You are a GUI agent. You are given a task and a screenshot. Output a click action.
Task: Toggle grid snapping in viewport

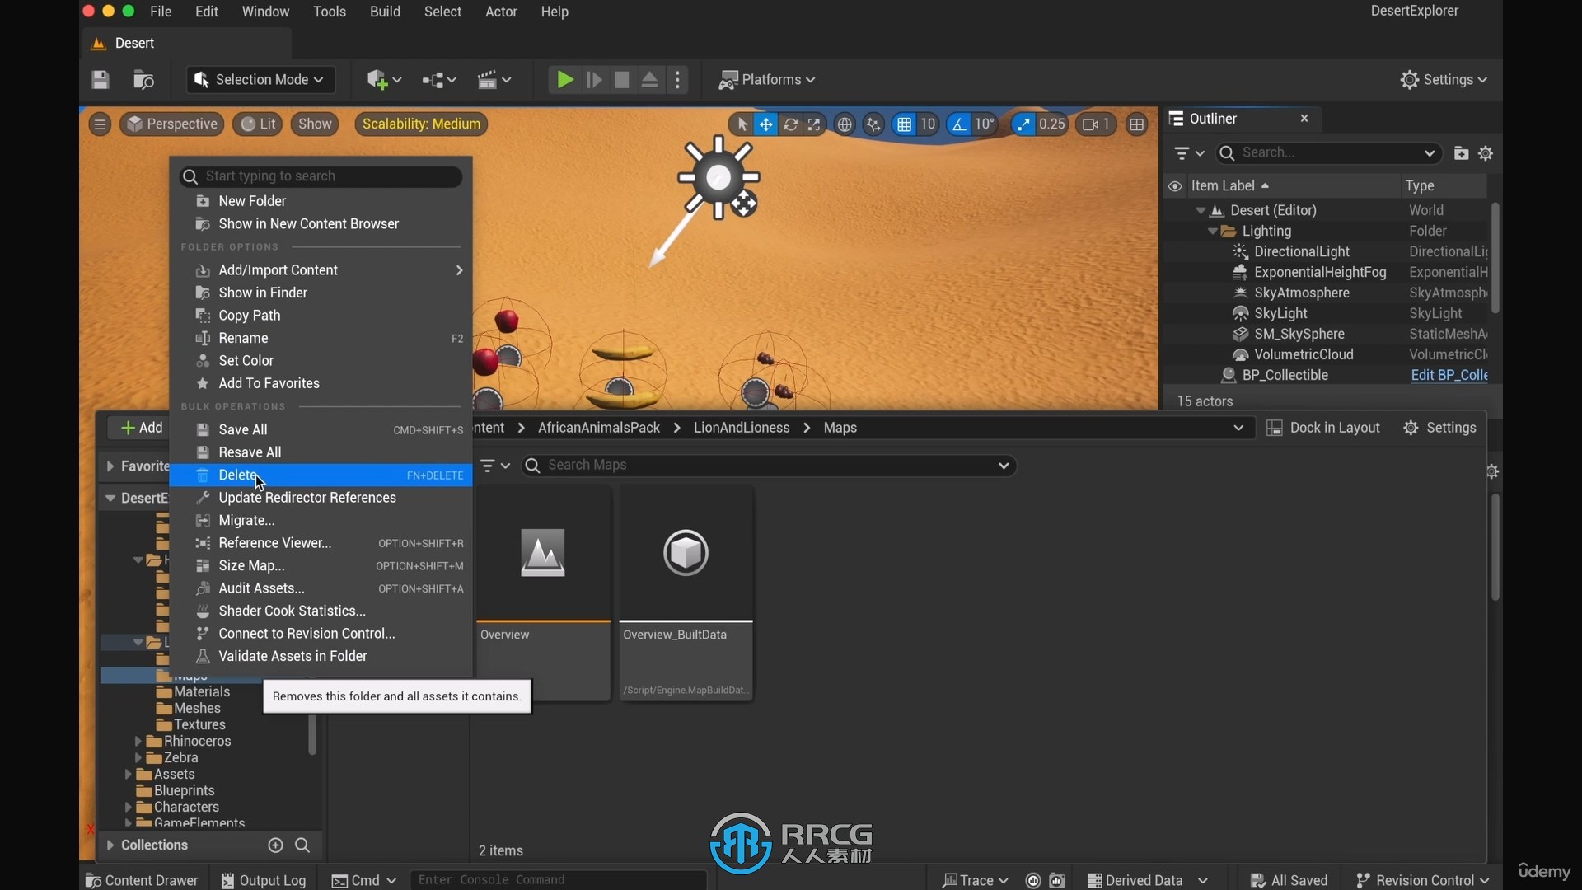904,124
